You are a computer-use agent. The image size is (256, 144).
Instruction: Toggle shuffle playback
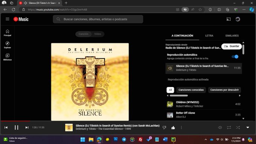[238, 127]
